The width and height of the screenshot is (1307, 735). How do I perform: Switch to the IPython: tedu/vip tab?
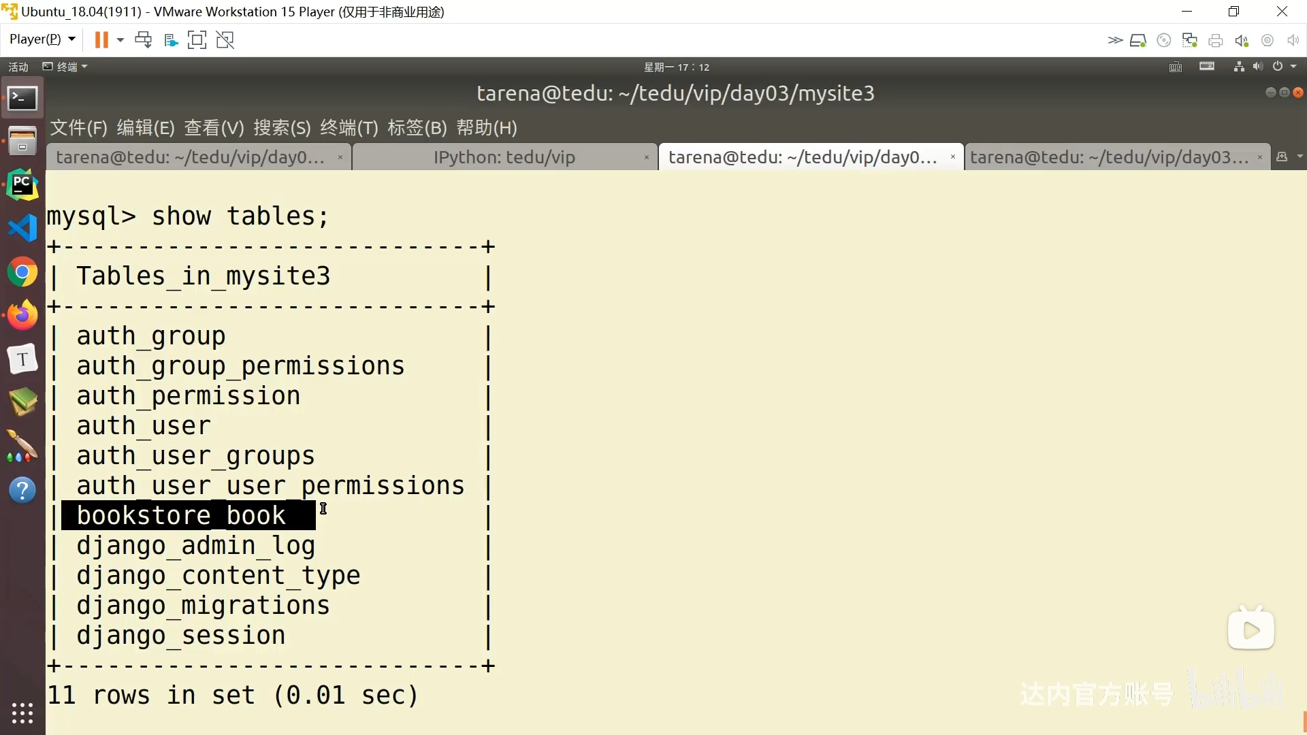(x=504, y=157)
